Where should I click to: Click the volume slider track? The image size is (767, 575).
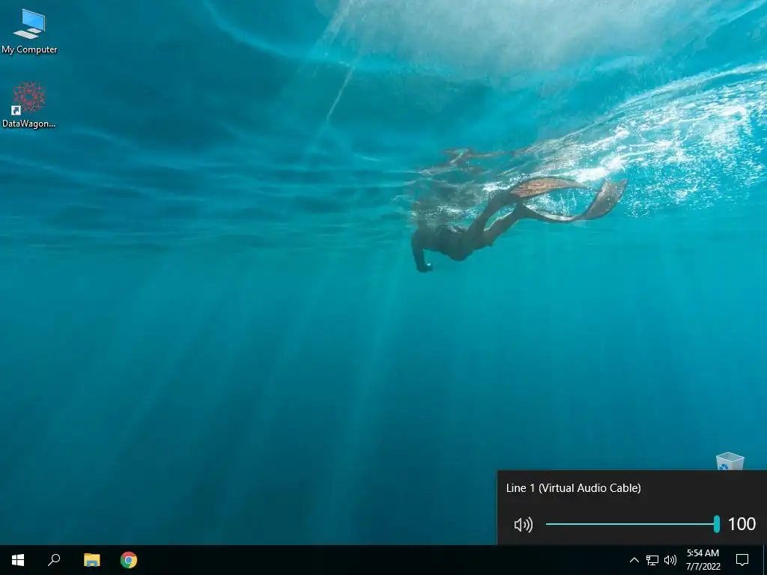(x=632, y=524)
